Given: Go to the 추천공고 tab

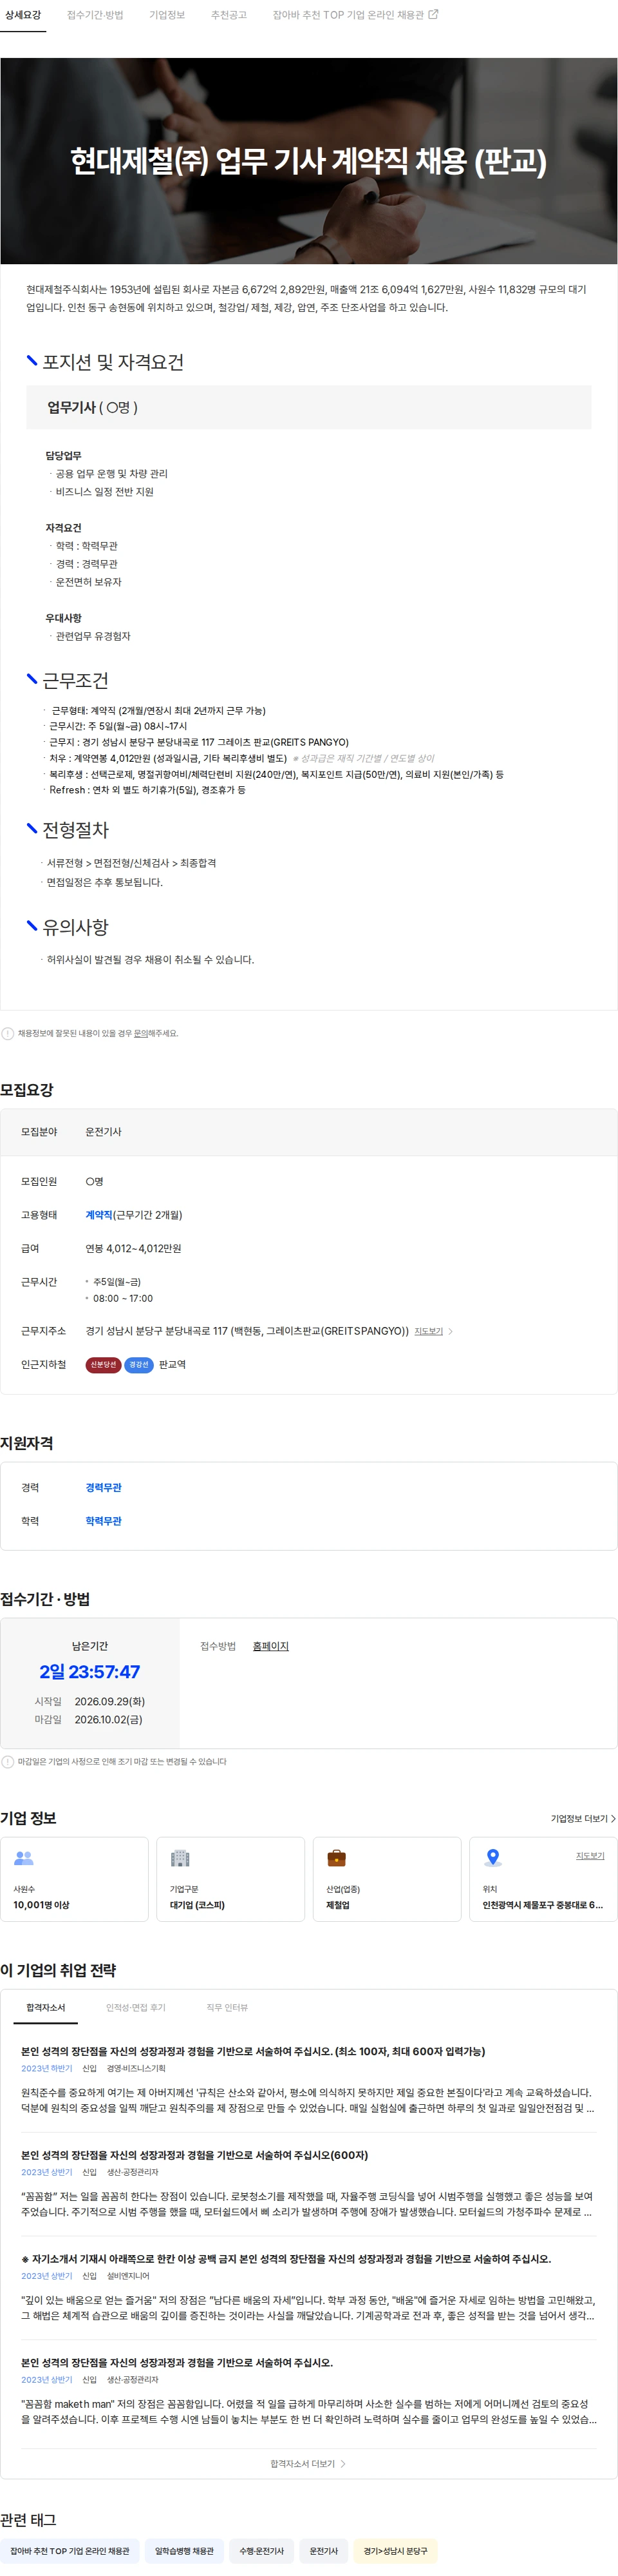Looking at the screenshot, I should pos(229,15).
